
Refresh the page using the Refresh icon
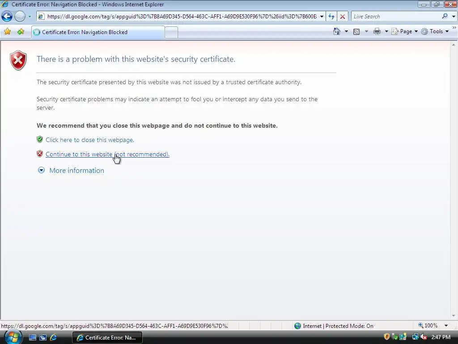tap(331, 17)
